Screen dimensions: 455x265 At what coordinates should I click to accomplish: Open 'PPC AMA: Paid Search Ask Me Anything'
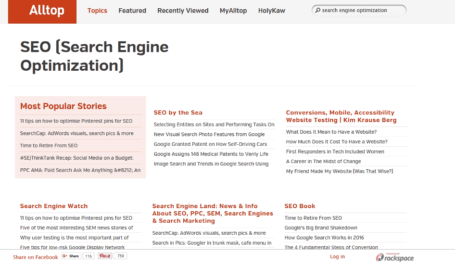80,170
